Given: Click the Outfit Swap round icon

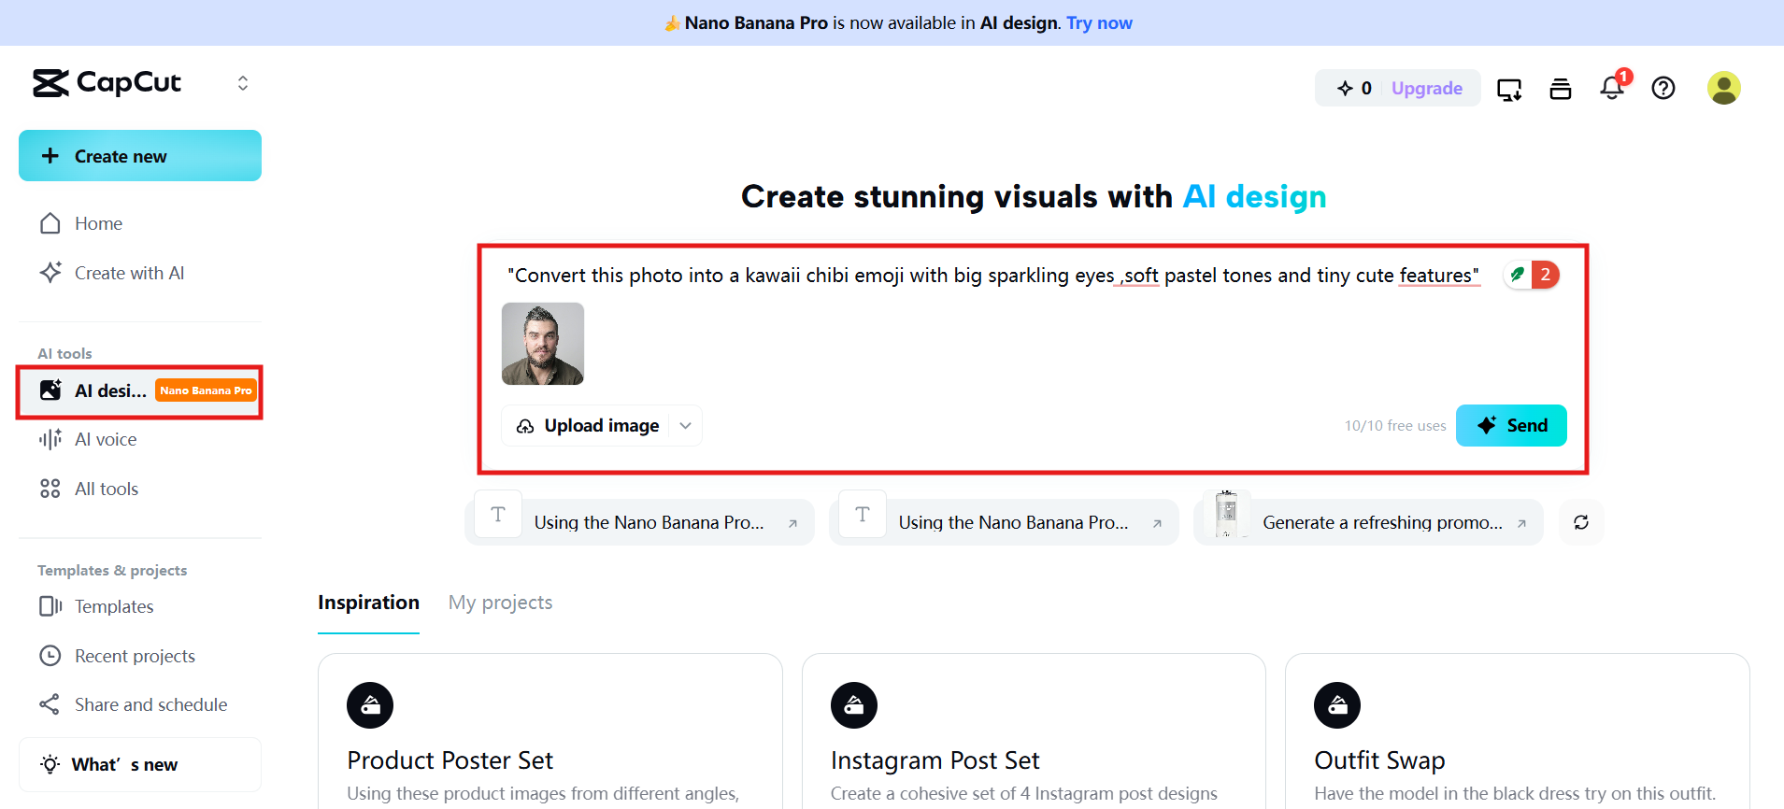Looking at the screenshot, I should [x=1337, y=705].
